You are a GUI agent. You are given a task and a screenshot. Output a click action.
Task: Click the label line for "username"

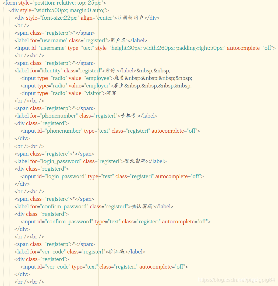(81, 40)
